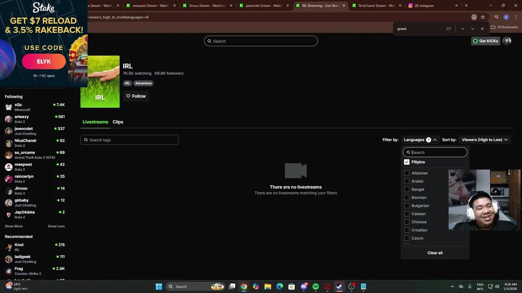The width and height of the screenshot is (522, 293).
Task: Check the Bulgarian language checkbox
Action: click(x=407, y=206)
